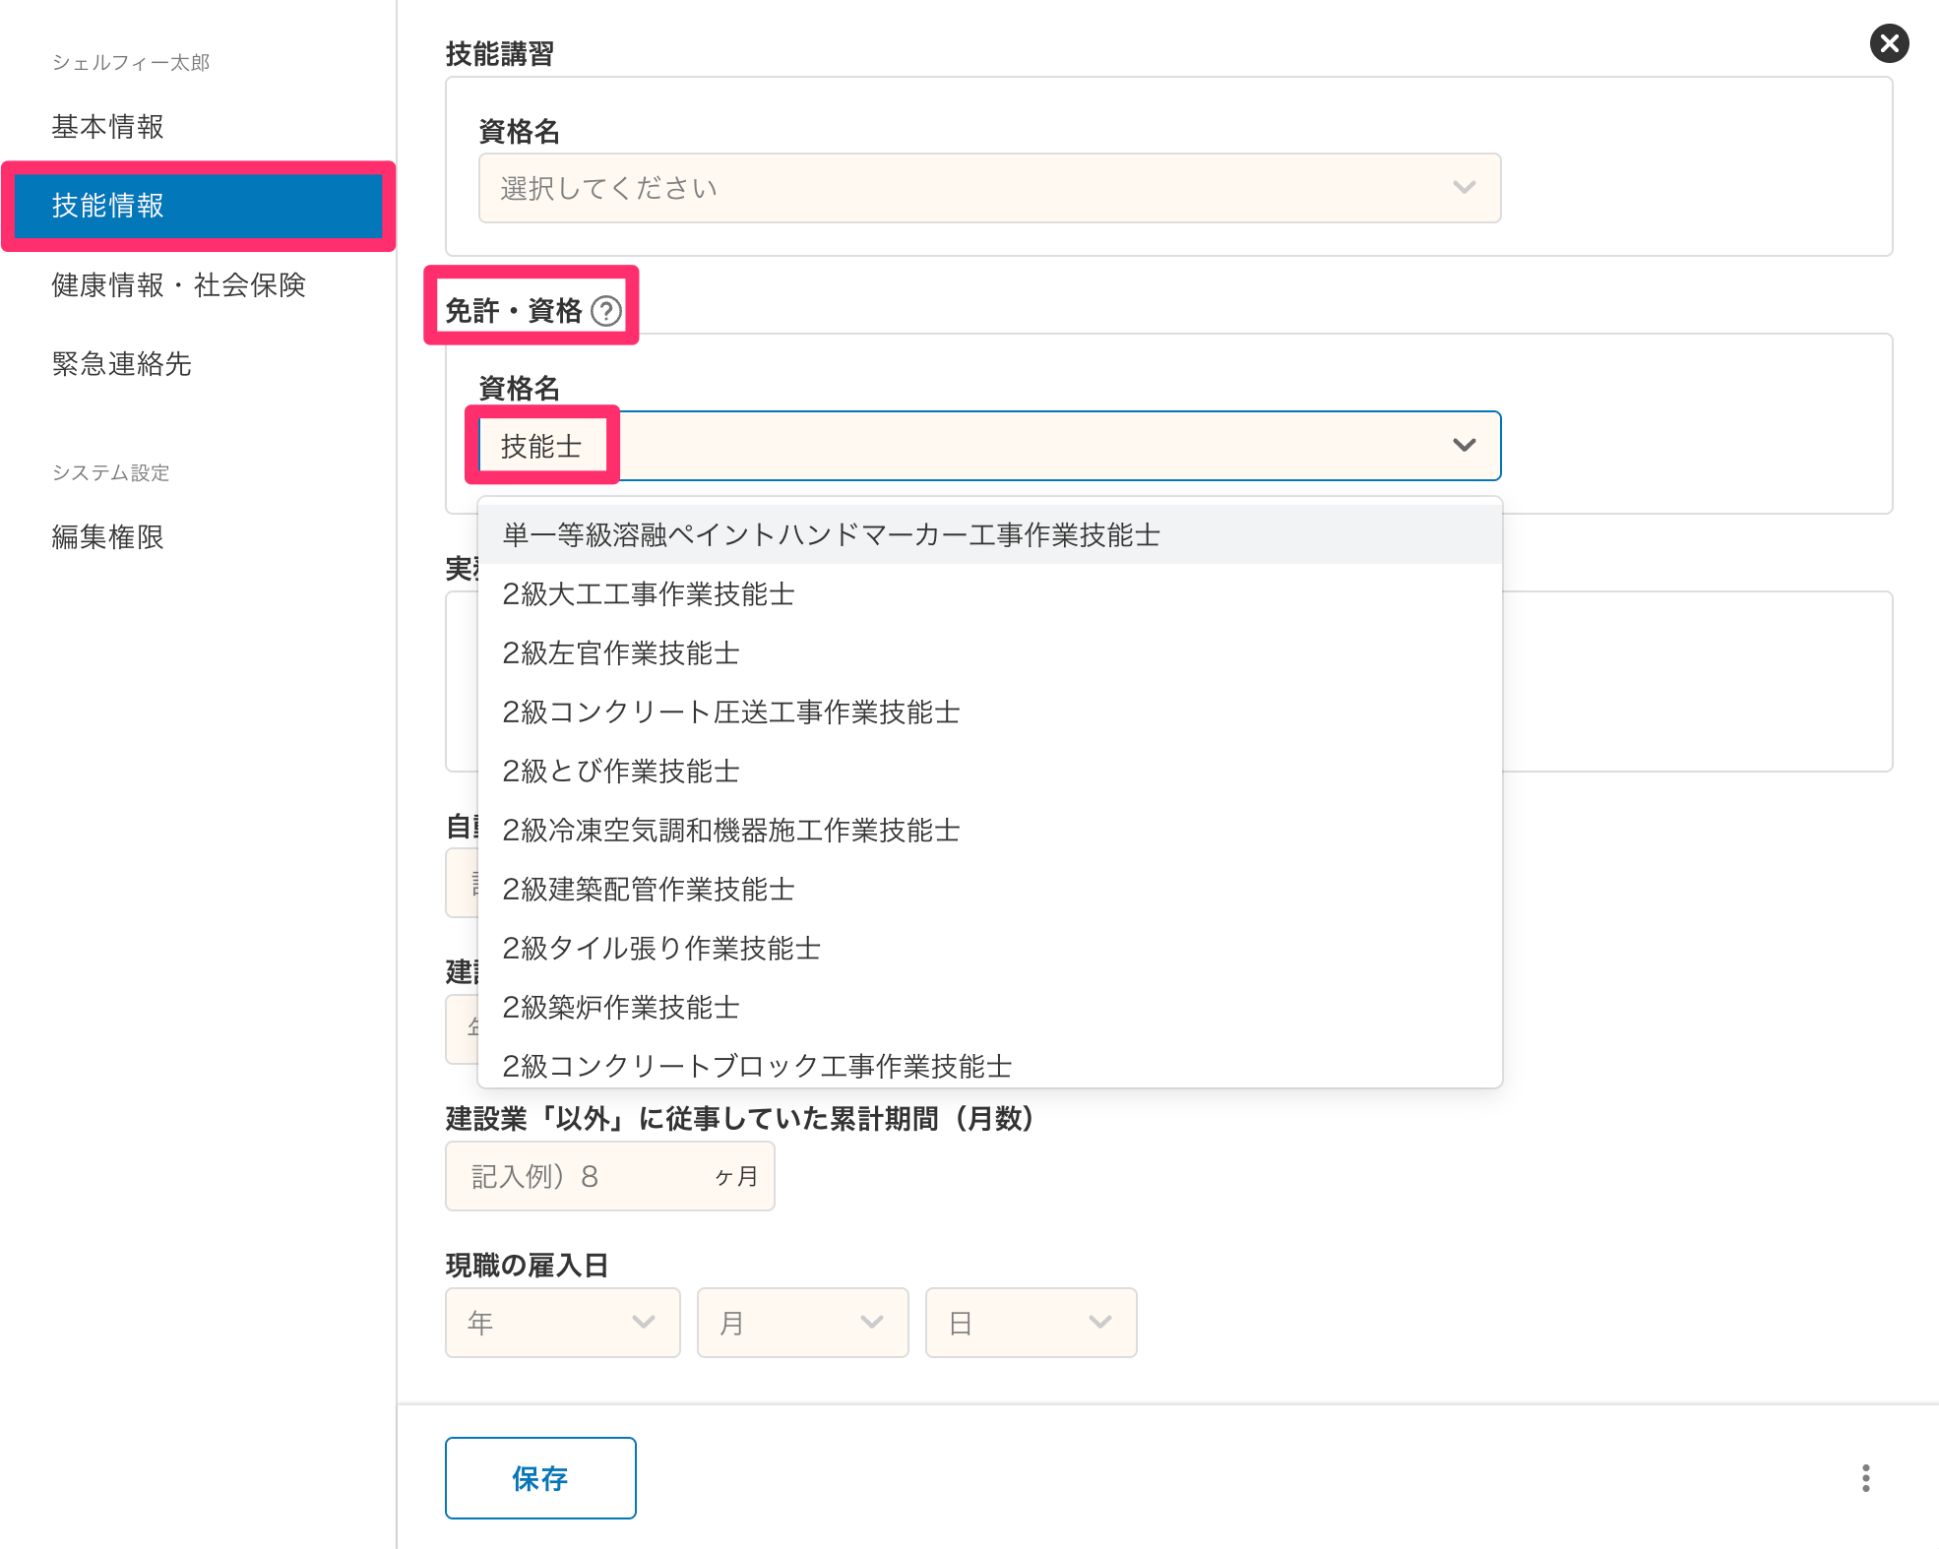Collapse the 技能士 qualification dropdown arrow
This screenshot has height=1549, width=1939.
point(1464,445)
